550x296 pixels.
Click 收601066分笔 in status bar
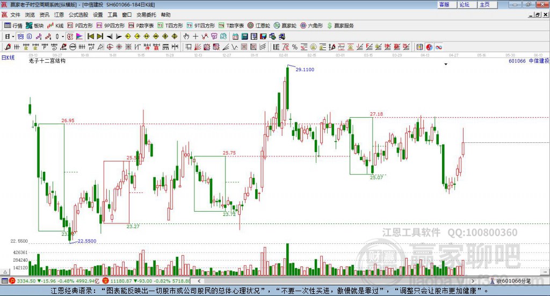pos(513,281)
